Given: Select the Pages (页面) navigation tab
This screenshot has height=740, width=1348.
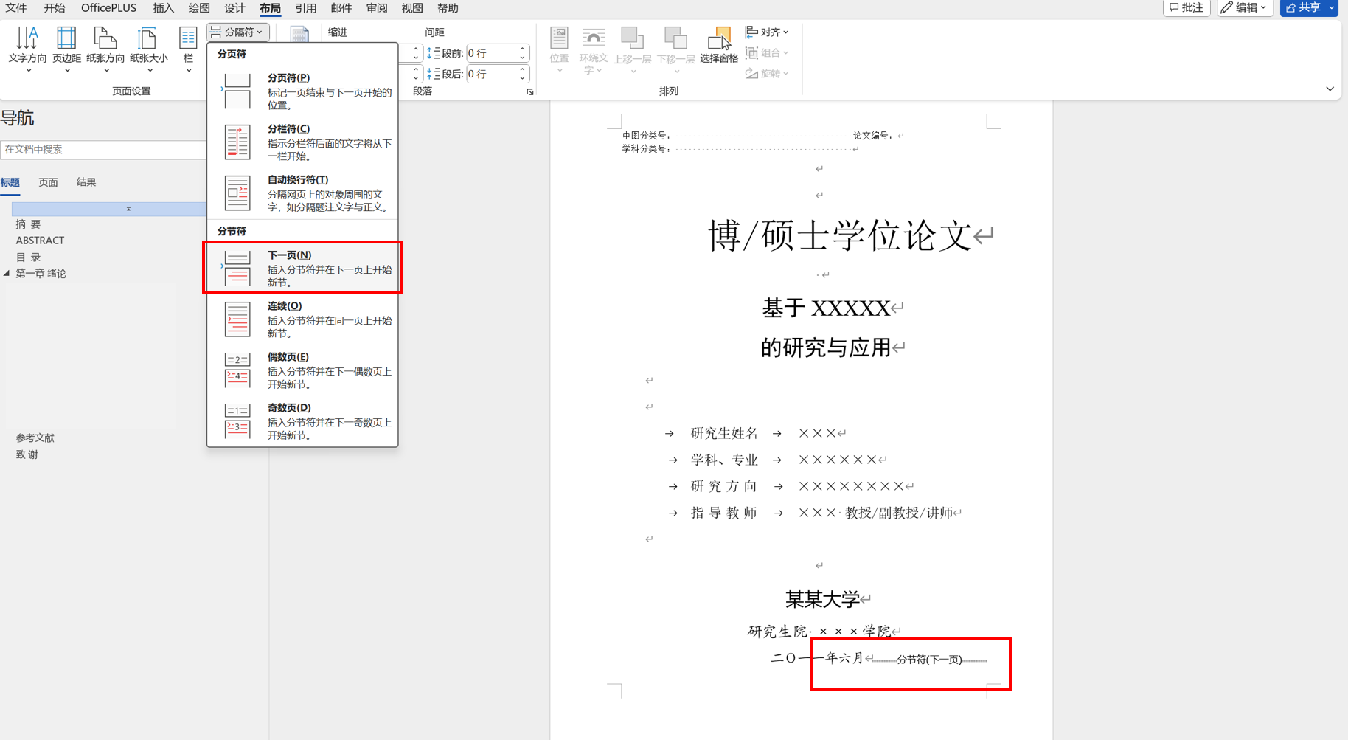Looking at the screenshot, I should click(x=48, y=182).
